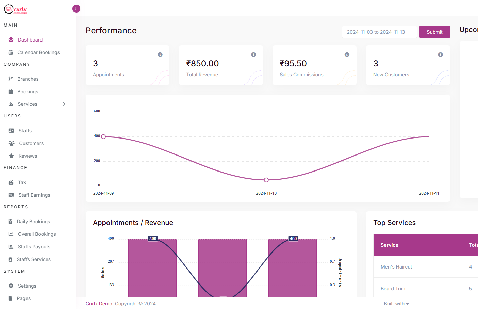This screenshot has height=309, width=478.
Task: Click the Curlx logo
Action: 15,9
